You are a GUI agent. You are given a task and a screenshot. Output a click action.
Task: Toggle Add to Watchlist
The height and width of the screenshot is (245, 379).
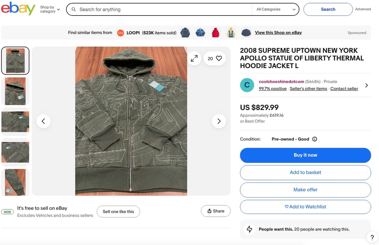coord(305,207)
